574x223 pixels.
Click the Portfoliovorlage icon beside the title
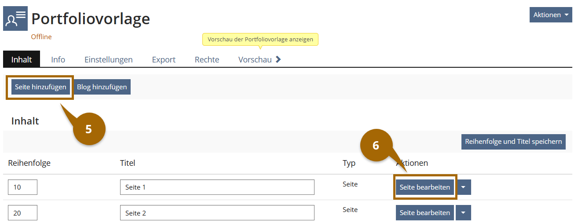click(x=15, y=18)
